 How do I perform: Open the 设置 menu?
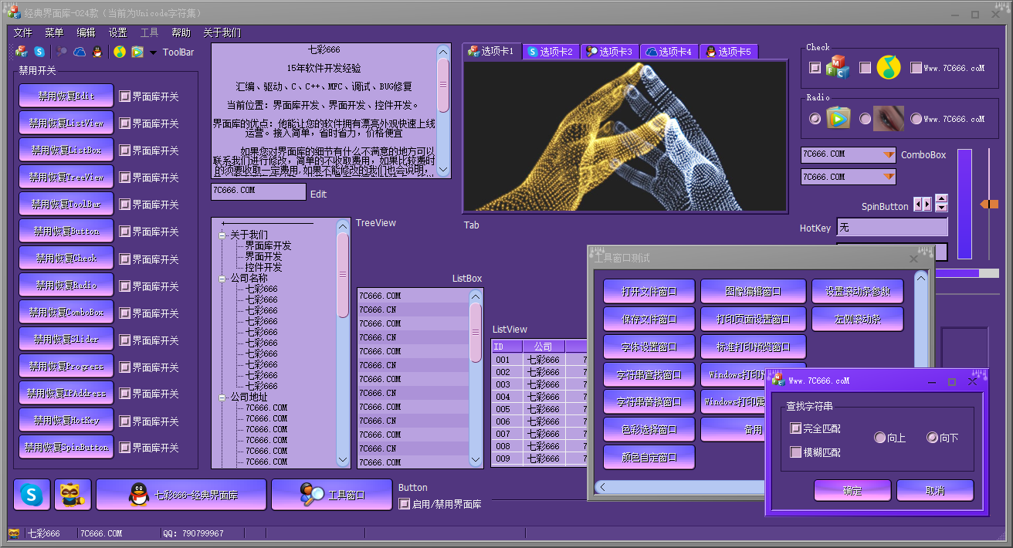click(117, 32)
